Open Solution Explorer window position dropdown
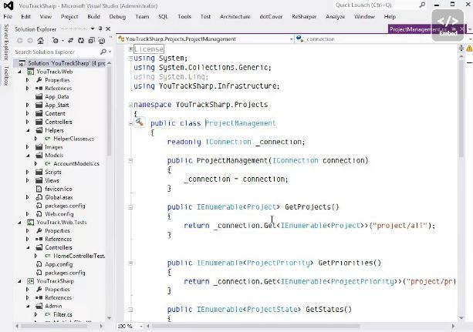The height and width of the screenshot is (332, 473). [x=93, y=29]
